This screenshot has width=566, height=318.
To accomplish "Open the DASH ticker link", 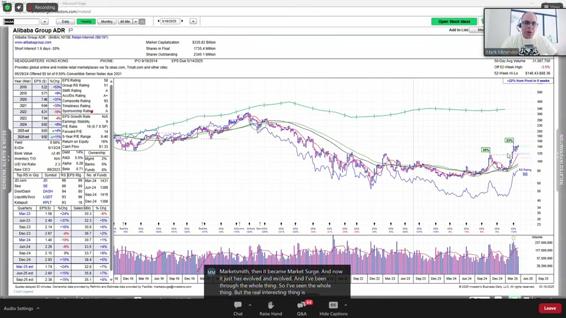I will (x=48, y=191).
